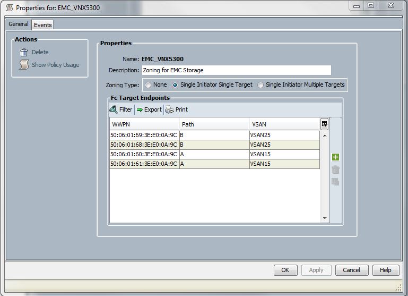
Task: Sort by the WWPN column header
Action: pos(144,124)
